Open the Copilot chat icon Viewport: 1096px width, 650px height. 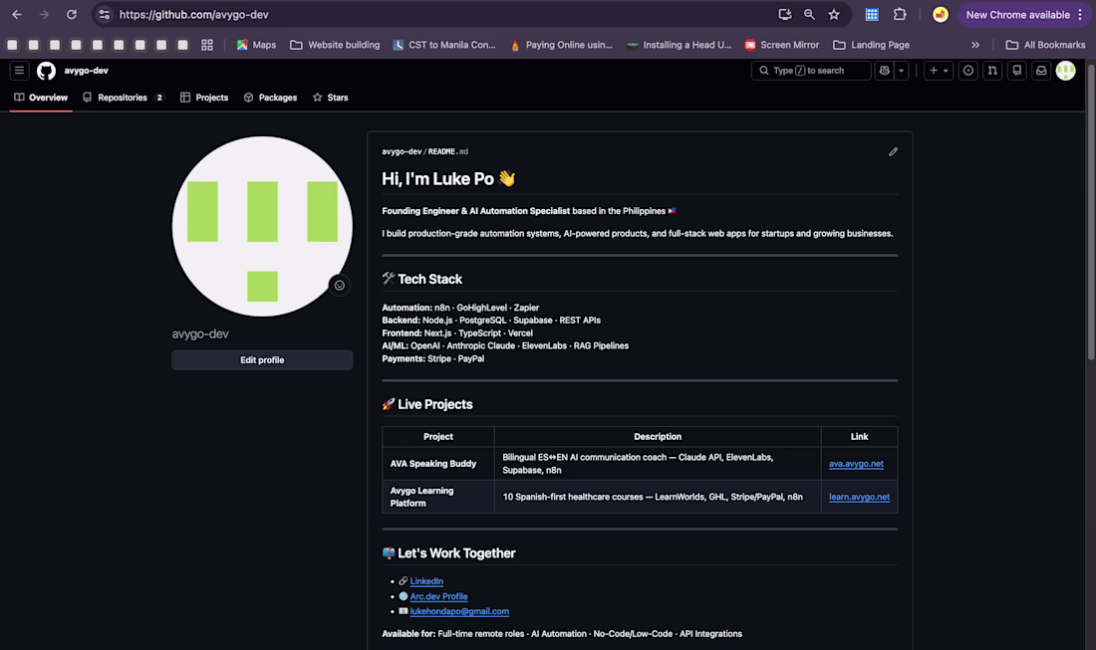click(884, 71)
